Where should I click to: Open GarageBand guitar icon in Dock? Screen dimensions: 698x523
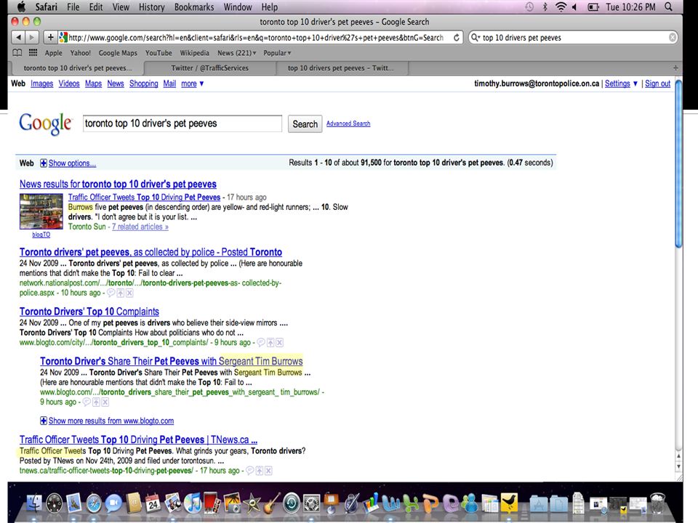pyautogui.click(x=271, y=503)
